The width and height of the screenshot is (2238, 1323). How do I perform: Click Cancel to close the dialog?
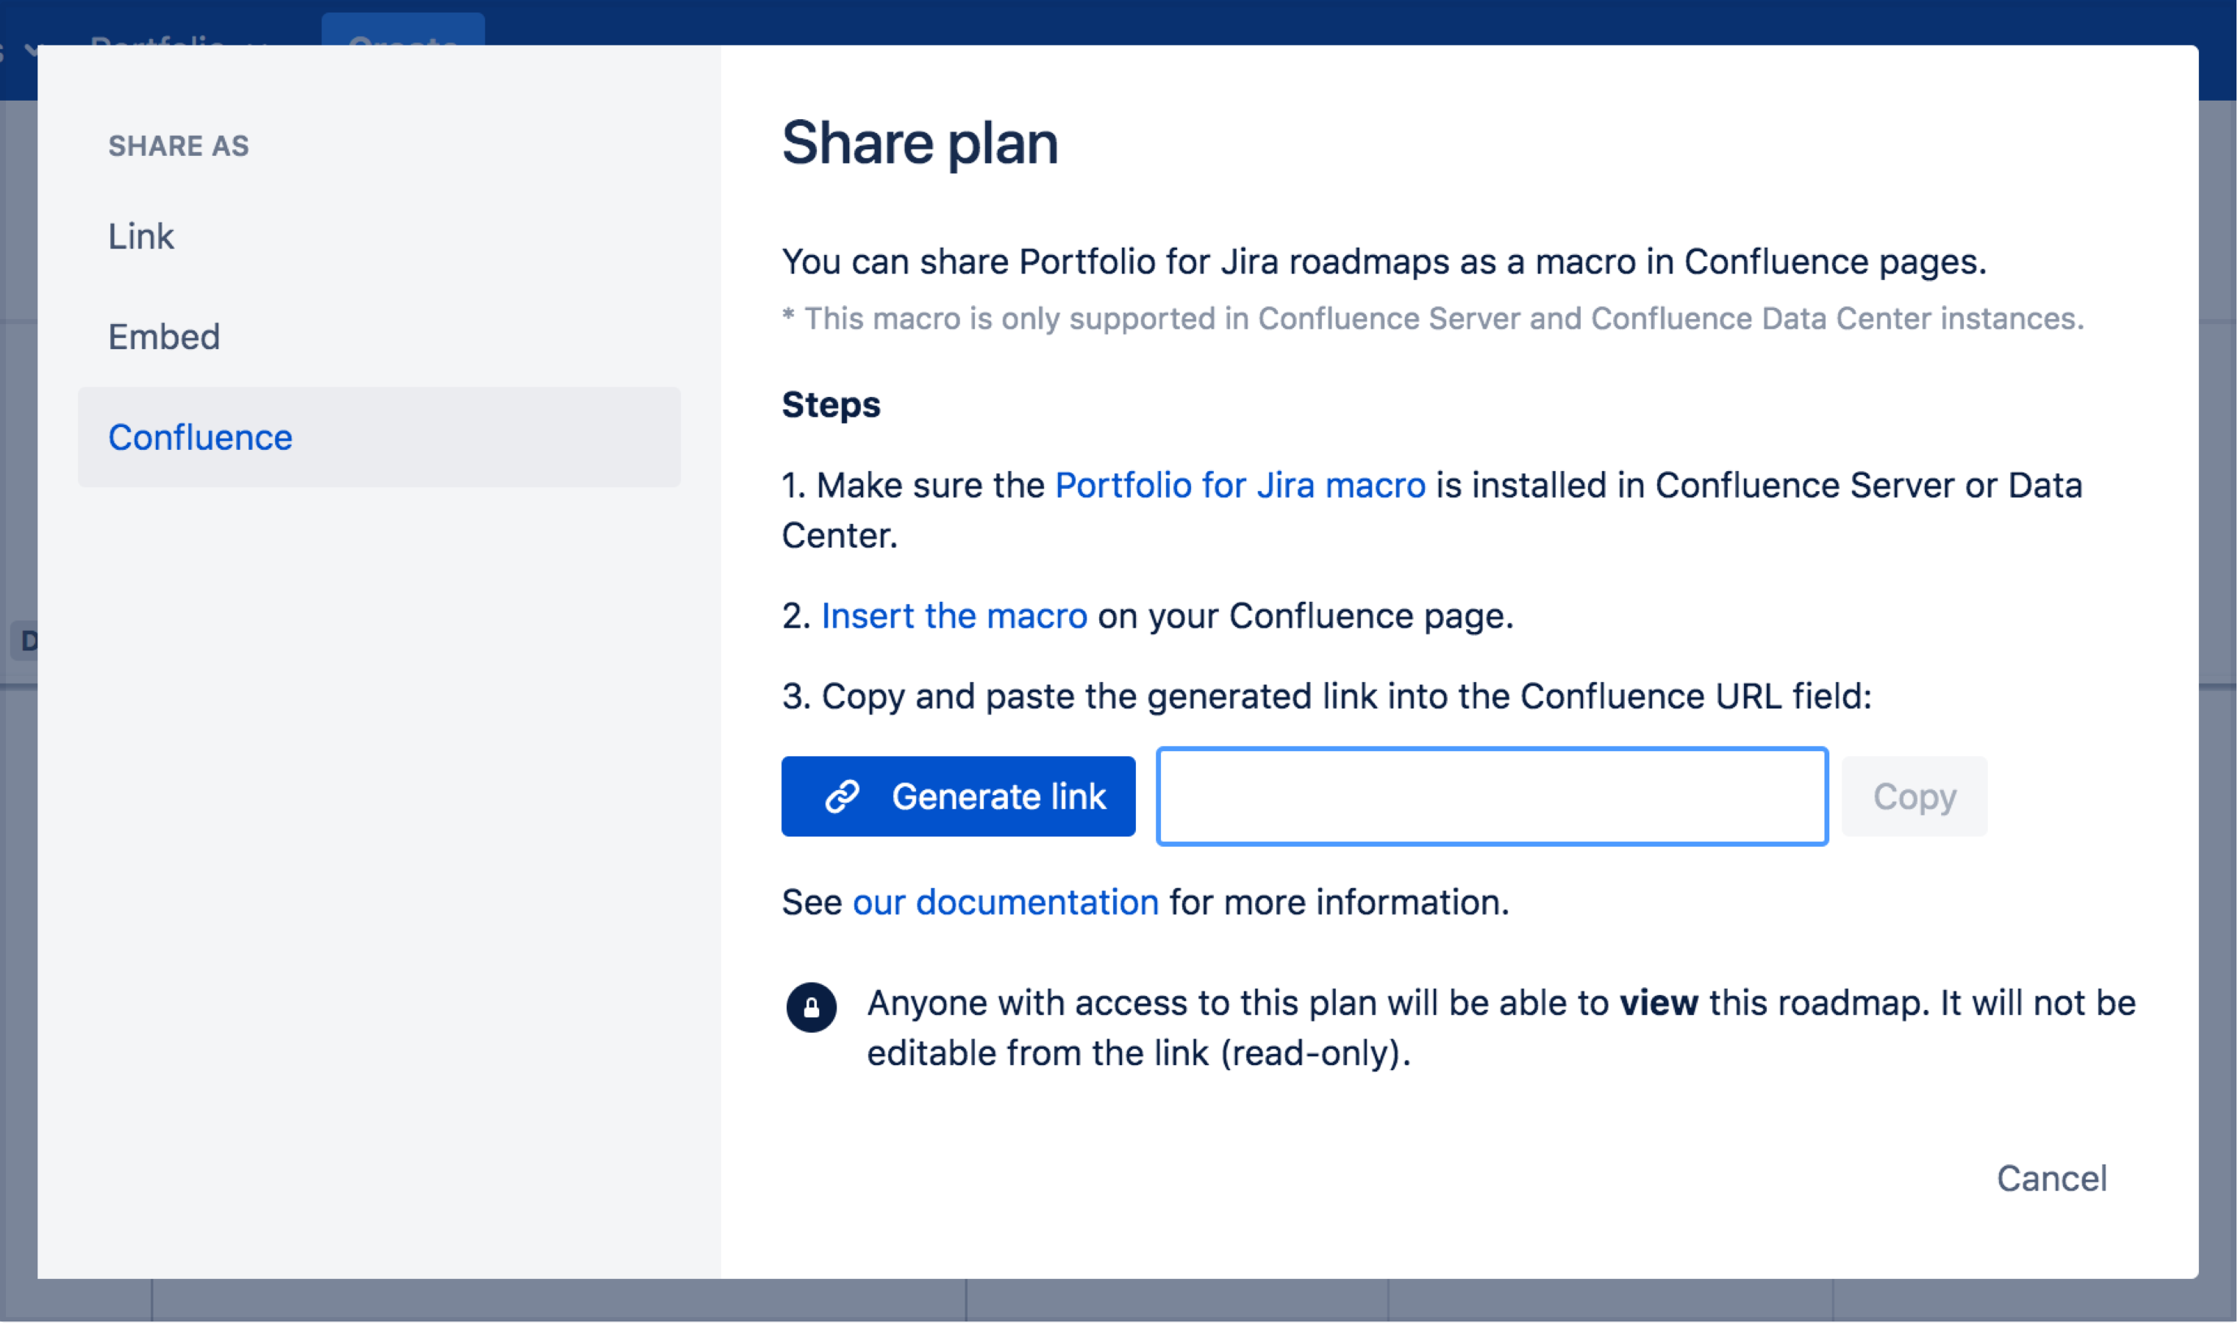[2051, 1177]
